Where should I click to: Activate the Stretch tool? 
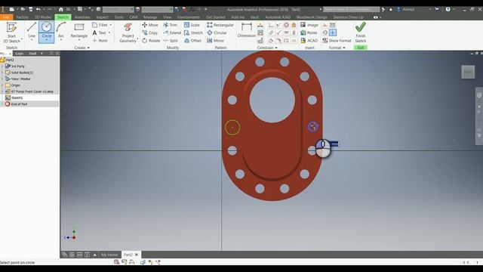pyautogui.click(x=193, y=32)
